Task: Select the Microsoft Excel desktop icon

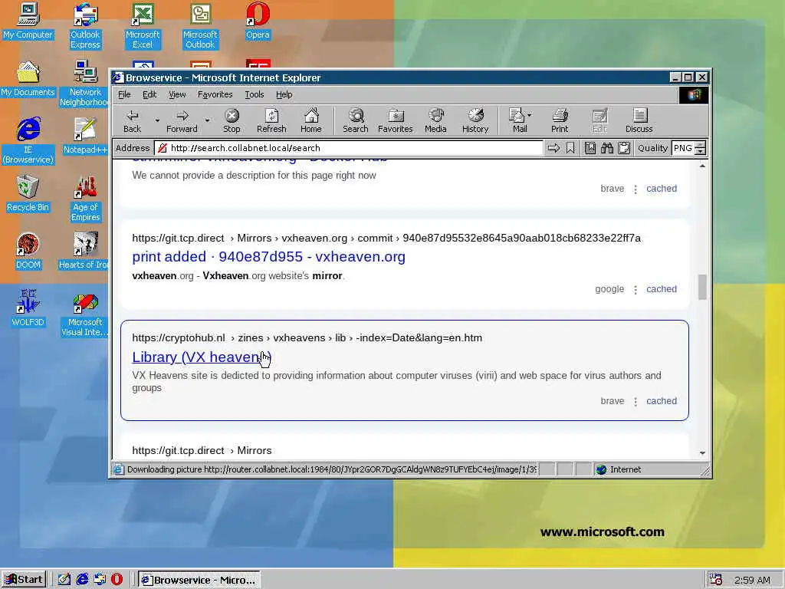Action: point(143,26)
